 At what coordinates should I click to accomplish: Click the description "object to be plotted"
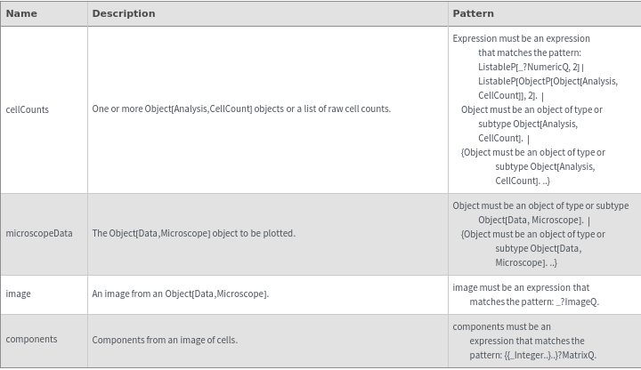[x=193, y=233]
